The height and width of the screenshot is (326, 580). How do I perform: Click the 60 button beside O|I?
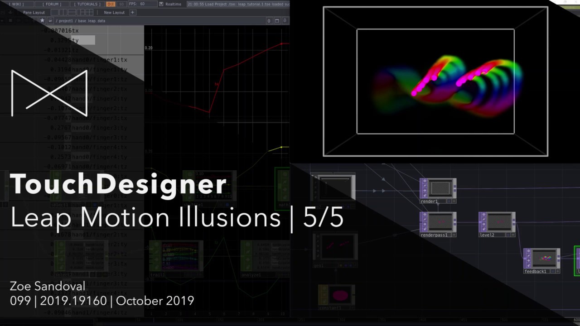coord(121,4)
